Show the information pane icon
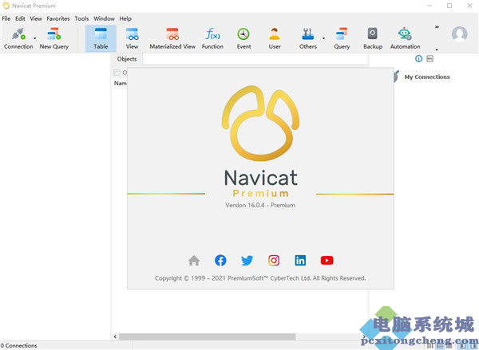Image resolution: width=479 pixels, height=350 pixels. [418, 58]
